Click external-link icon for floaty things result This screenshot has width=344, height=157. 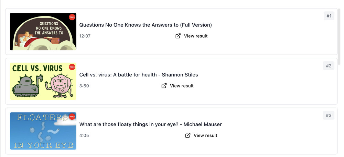click(x=188, y=135)
